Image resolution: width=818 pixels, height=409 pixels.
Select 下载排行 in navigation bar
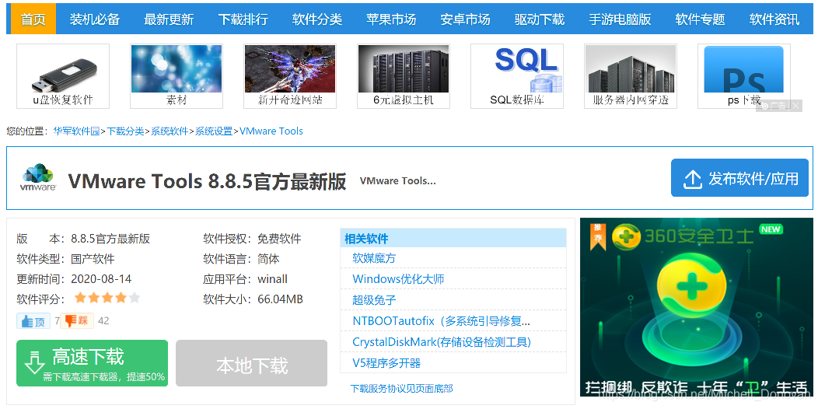pyautogui.click(x=243, y=19)
